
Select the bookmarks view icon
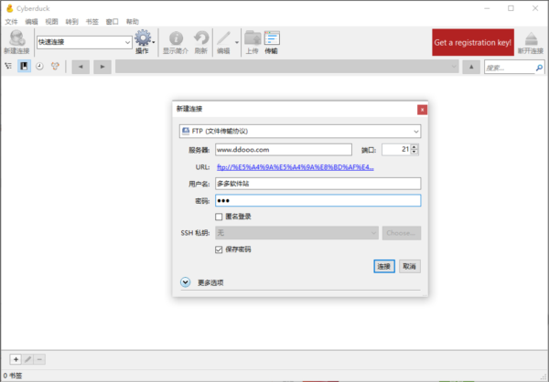click(x=24, y=66)
